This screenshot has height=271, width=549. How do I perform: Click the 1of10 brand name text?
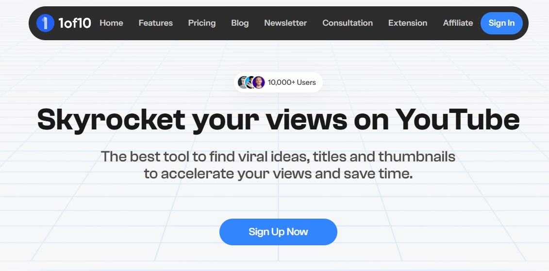pos(74,23)
